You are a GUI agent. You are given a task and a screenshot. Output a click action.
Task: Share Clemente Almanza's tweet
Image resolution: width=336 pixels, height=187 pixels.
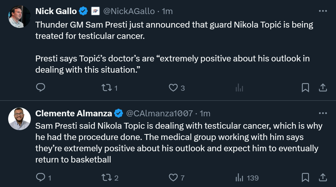tap(323, 177)
